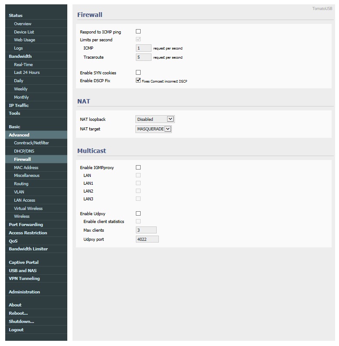The width and height of the screenshot is (339, 346).
Task: Open Administration section
Action: 36,292
